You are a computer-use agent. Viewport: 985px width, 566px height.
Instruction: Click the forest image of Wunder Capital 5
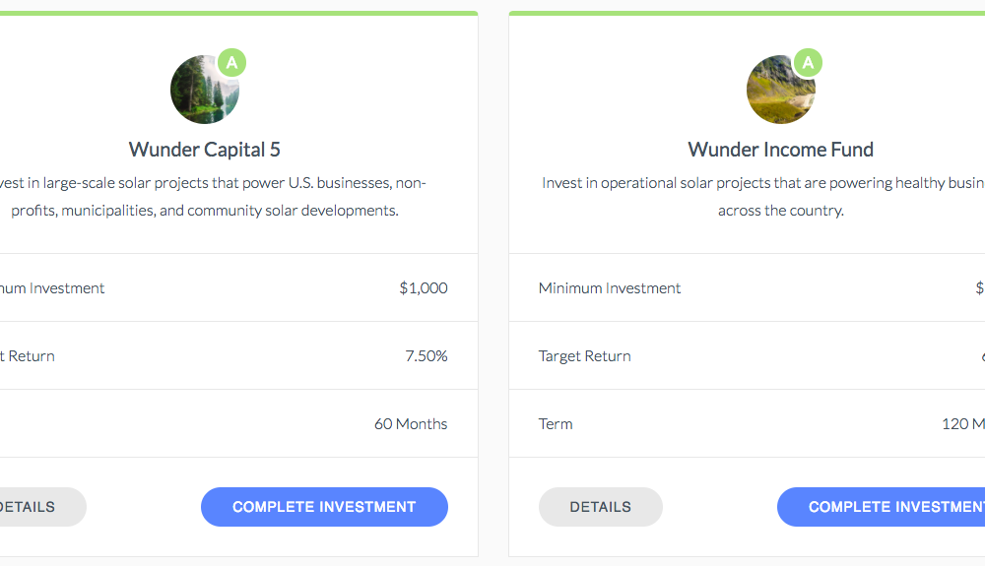point(205,90)
